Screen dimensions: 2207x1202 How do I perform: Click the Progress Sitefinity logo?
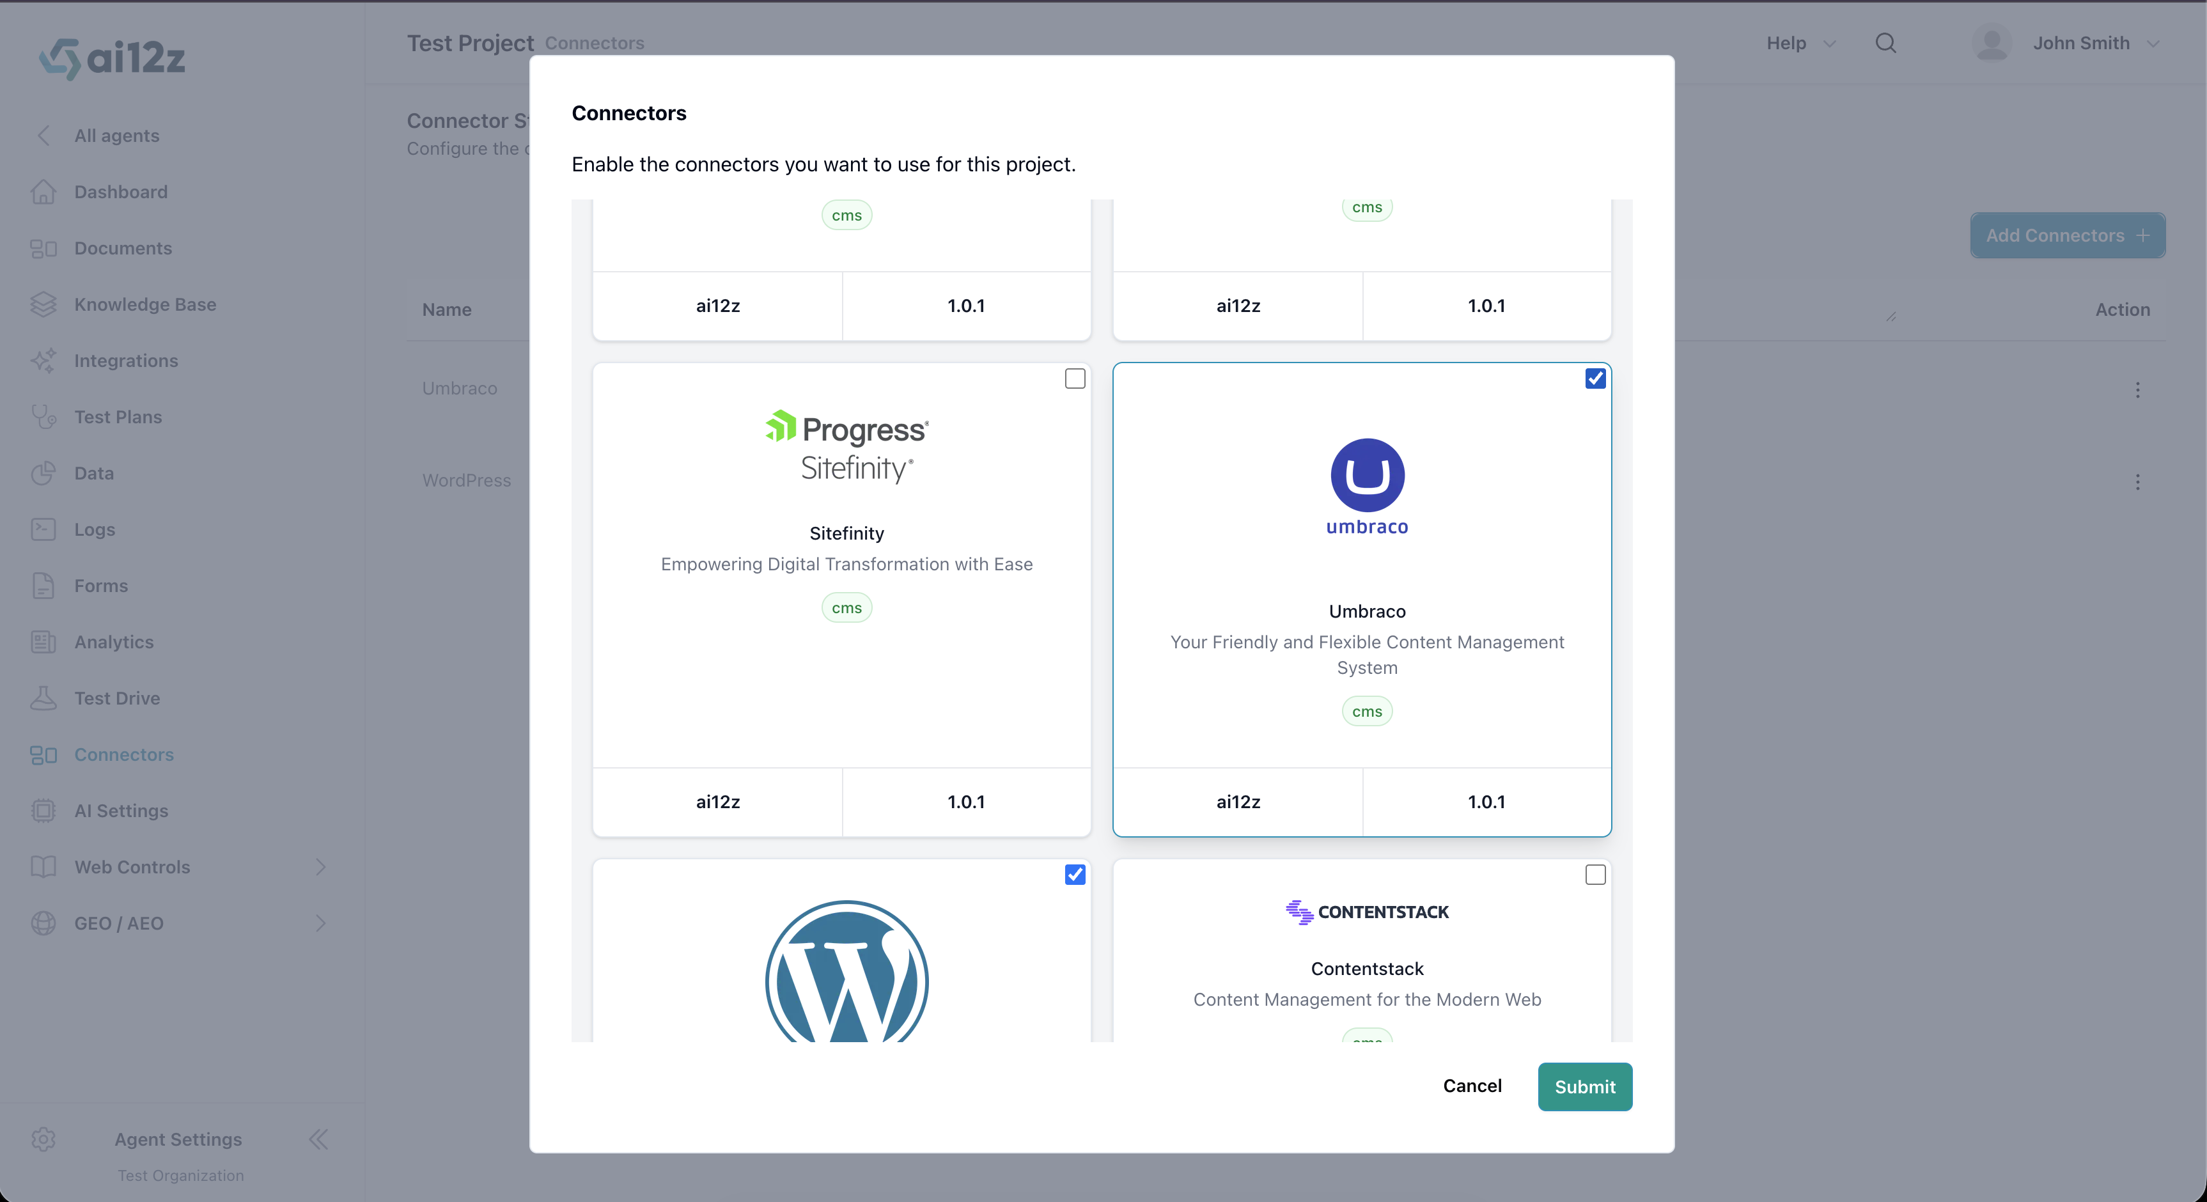pyautogui.click(x=846, y=446)
